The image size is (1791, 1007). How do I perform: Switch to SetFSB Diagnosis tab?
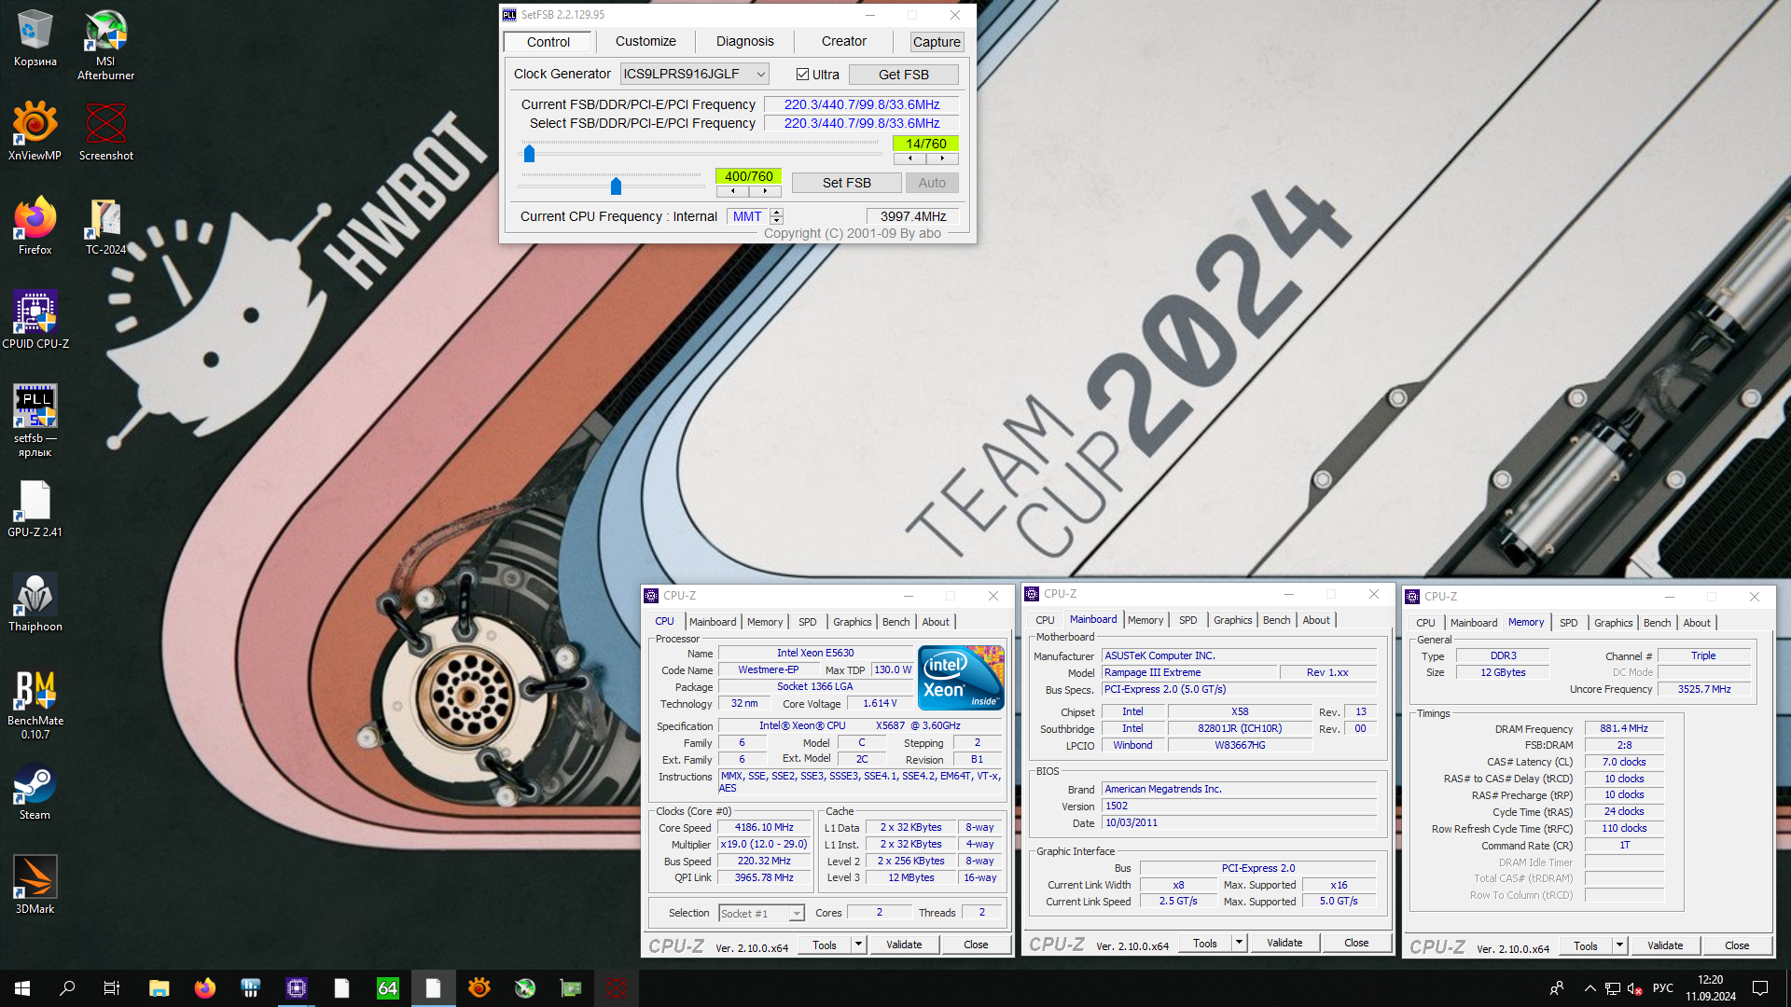coord(744,41)
